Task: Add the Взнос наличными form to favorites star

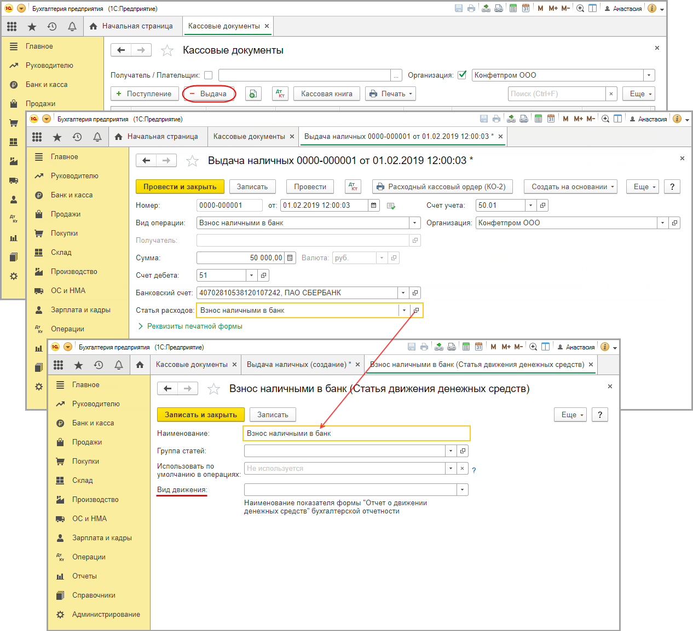Action: tap(213, 389)
